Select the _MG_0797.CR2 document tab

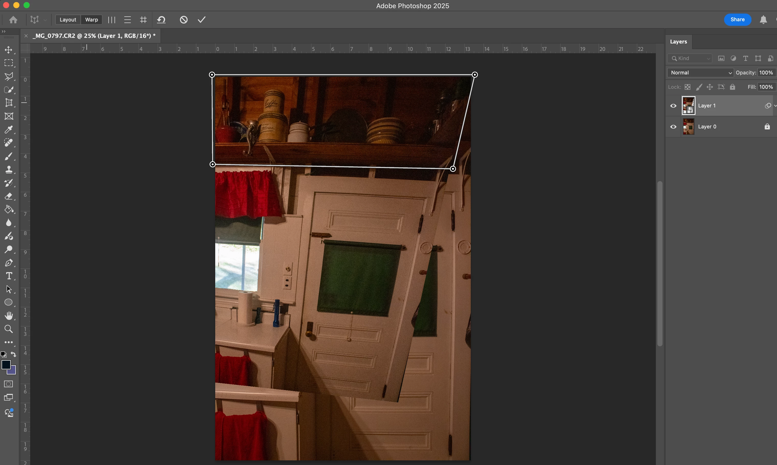pyautogui.click(x=94, y=36)
